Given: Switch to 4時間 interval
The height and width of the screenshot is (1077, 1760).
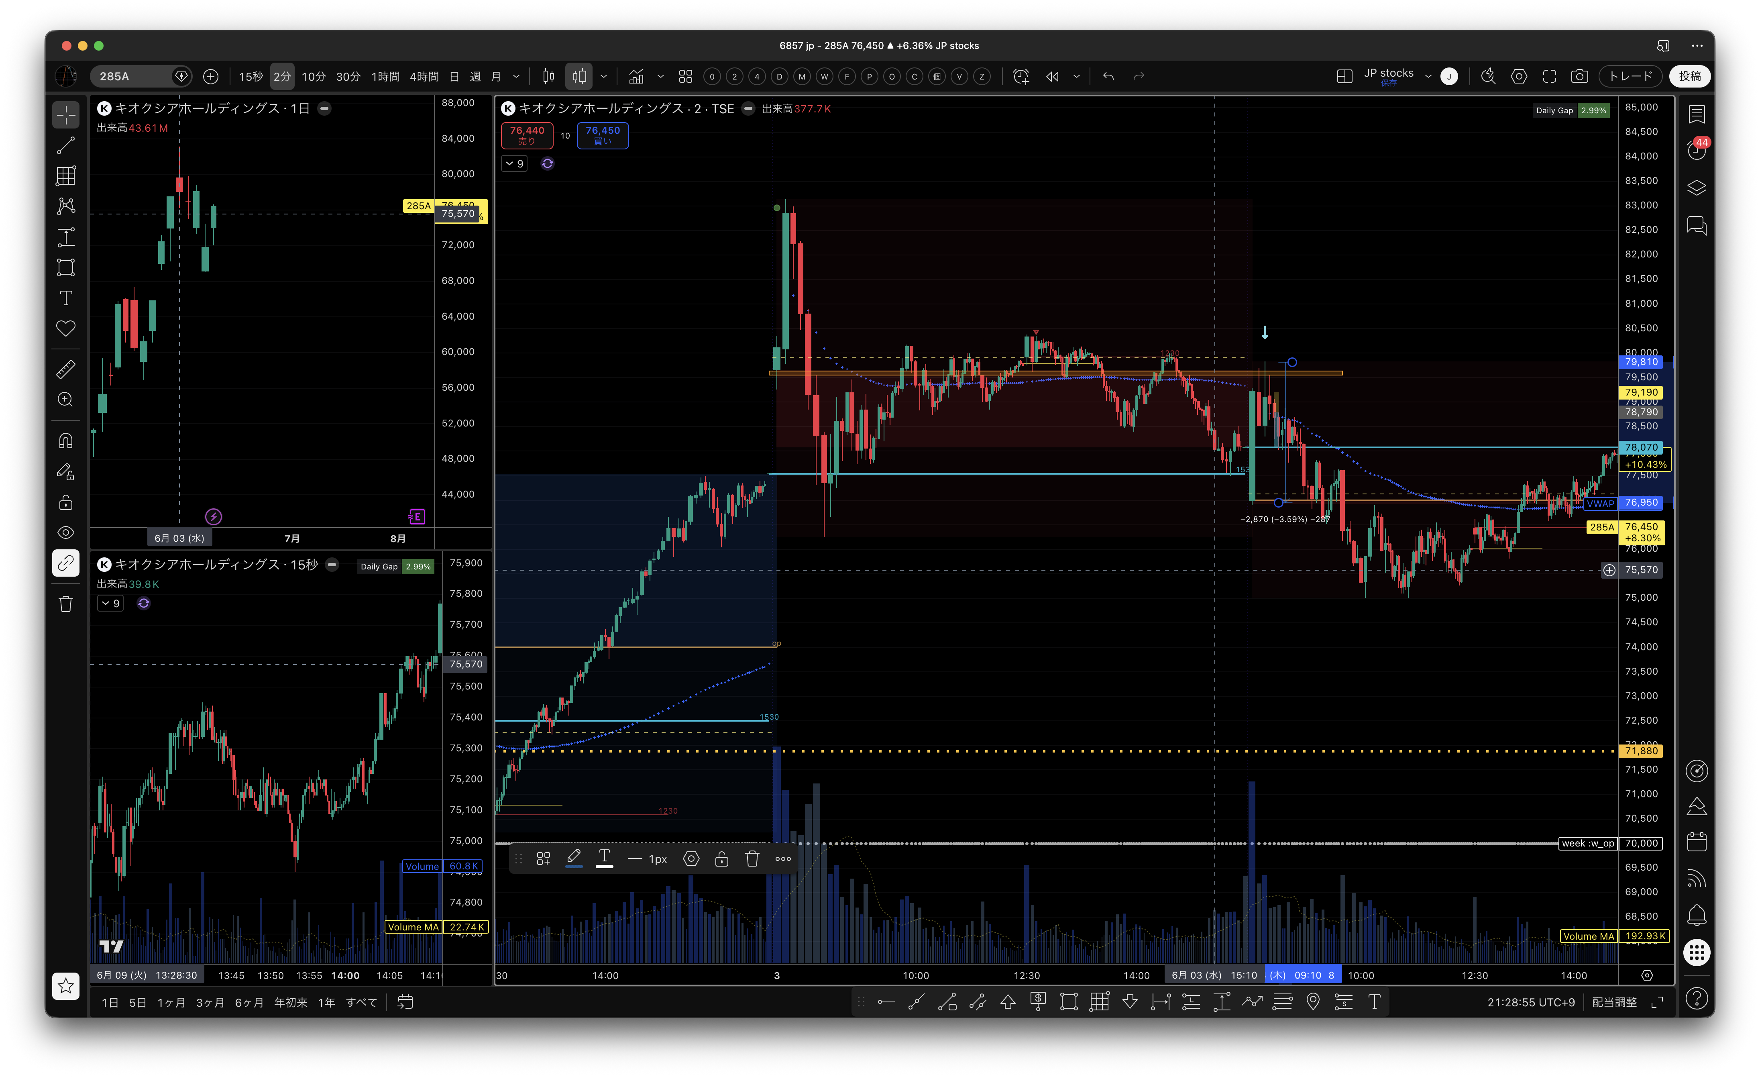Looking at the screenshot, I should click(x=424, y=76).
